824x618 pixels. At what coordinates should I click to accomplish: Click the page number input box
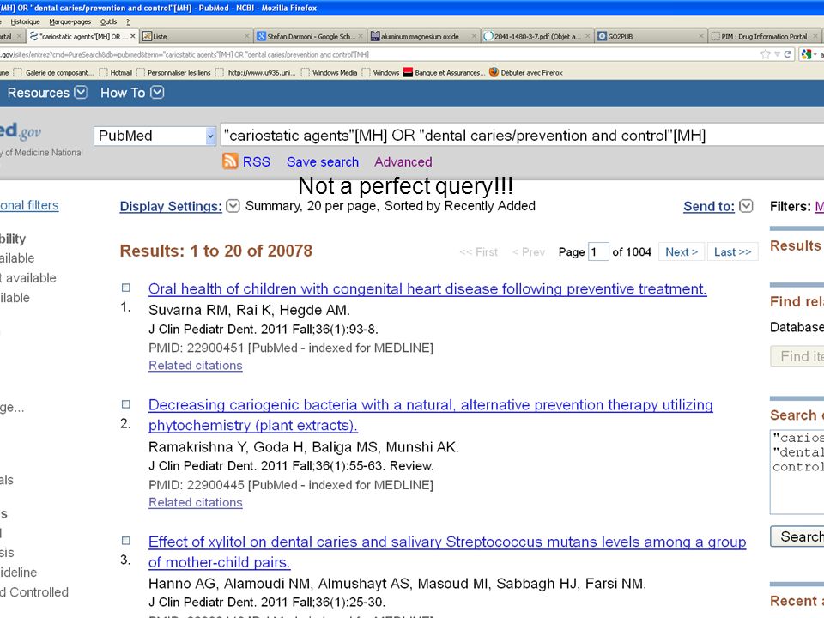[598, 251]
